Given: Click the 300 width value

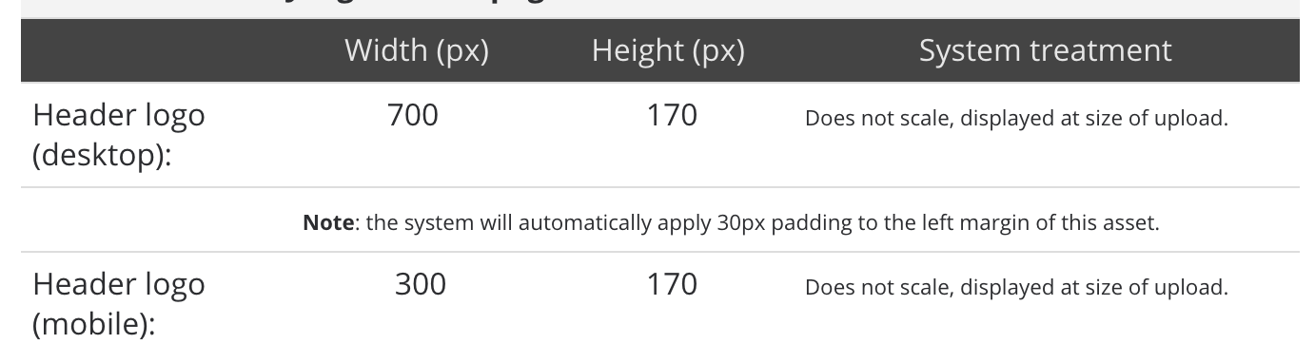Looking at the screenshot, I should coord(420,285).
